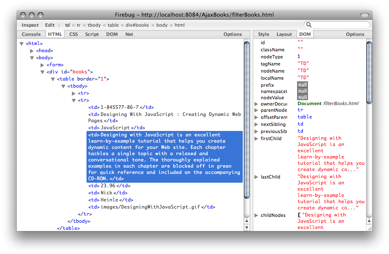The height and width of the screenshot is (254, 389).
Task: Expand the first collapsed <tr> node
Action: coord(74,93)
